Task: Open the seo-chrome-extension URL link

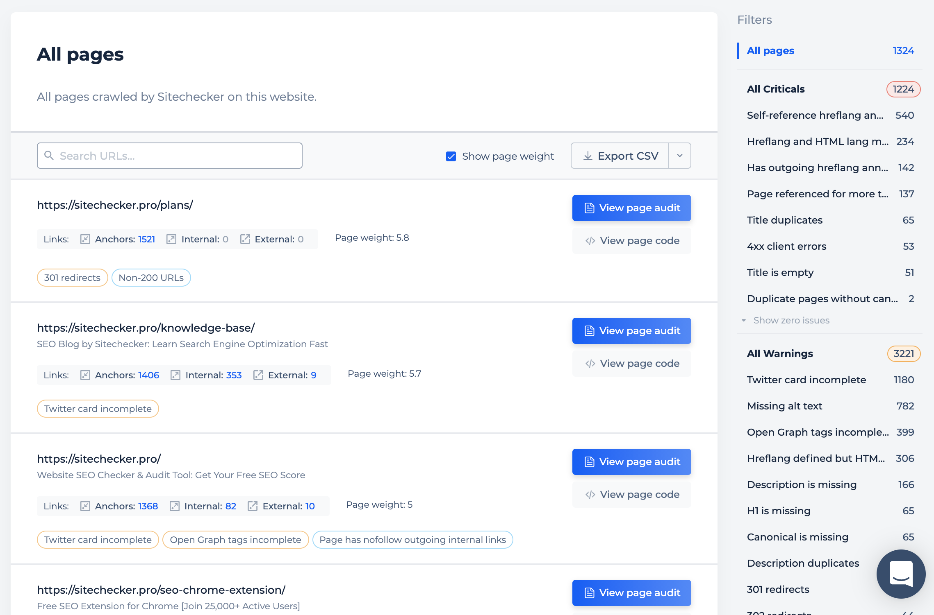Action: pos(161,590)
